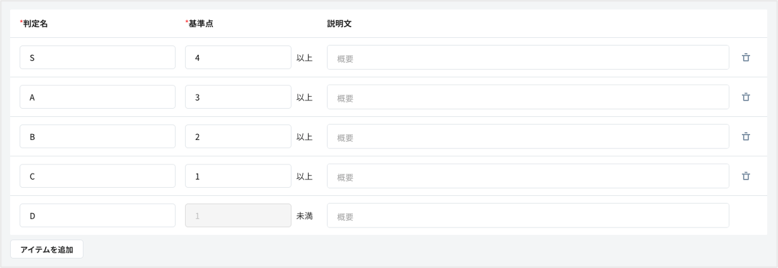Click trash icon for the C row
Viewport: 778px width, 268px height.
point(746,176)
